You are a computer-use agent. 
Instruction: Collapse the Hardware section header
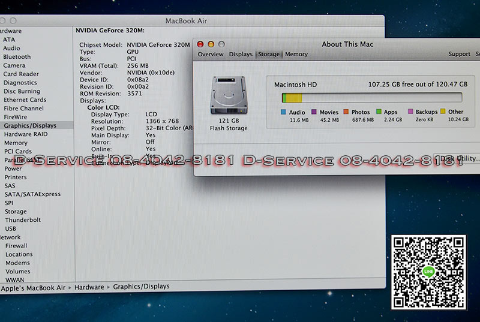point(11,31)
